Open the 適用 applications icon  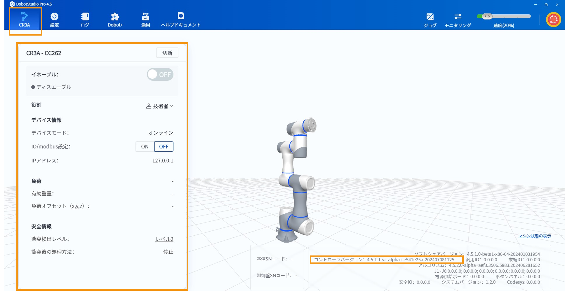145,19
